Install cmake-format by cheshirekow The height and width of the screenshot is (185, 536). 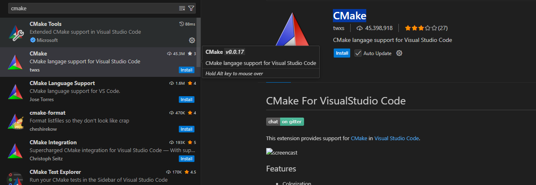tap(187, 129)
